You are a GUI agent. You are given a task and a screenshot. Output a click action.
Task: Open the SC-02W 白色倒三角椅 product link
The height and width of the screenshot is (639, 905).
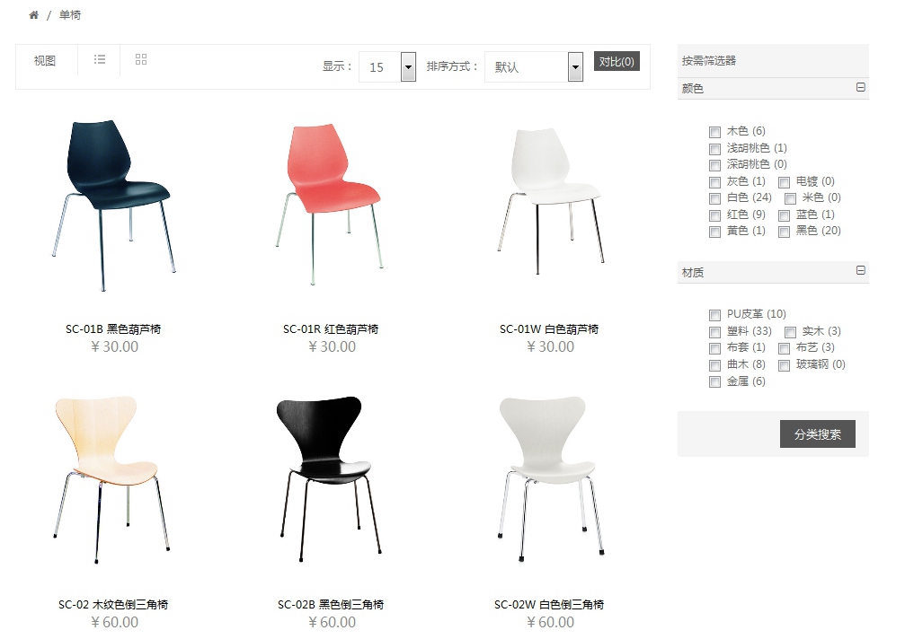(549, 604)
